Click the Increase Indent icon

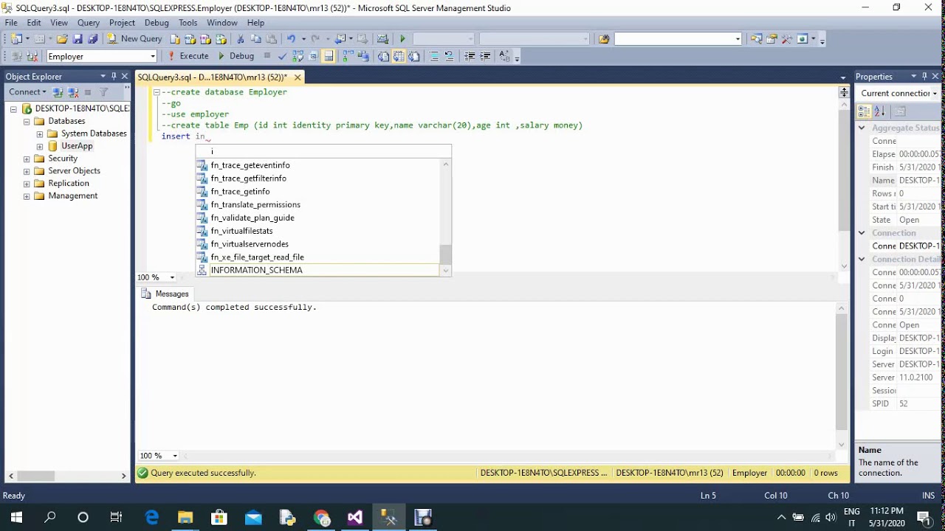[x=485, y=56]
